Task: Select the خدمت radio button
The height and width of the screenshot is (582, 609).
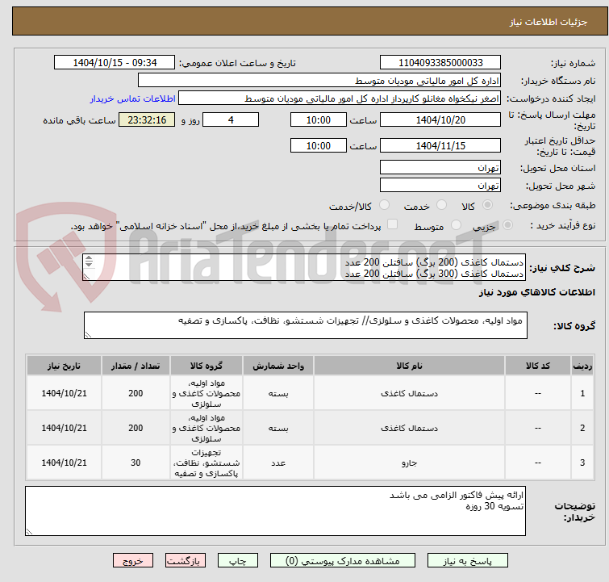Action: (441, 205)
